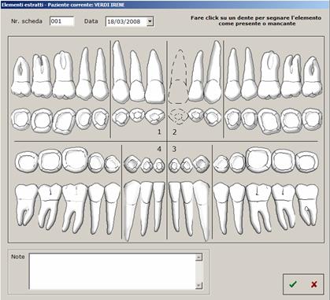Screen dimensions: 330x300
Task: Click the upper-left first molar occlusal view
Action: [64, 120]
